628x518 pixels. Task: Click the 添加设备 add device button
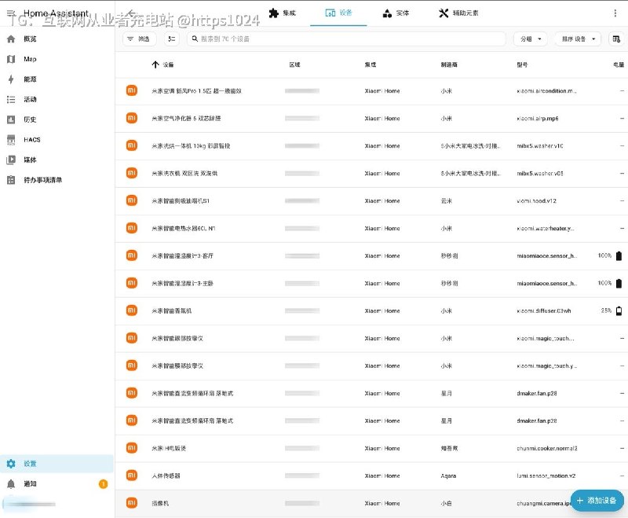(x=597, y=501)
